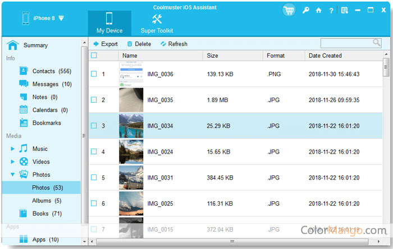Click the feedback notes icon in title bar
The image size is (393, 249).
tap(344, 10)
